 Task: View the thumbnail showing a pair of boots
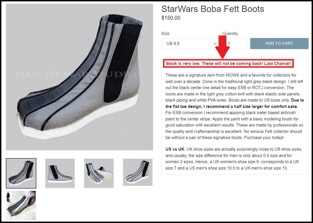coord(99,173)
